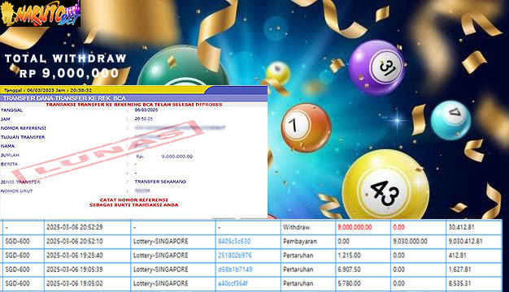Open transaction link d68b1b7149
Viewport: 509px width, 292px height.
click(x=235, y=269)
